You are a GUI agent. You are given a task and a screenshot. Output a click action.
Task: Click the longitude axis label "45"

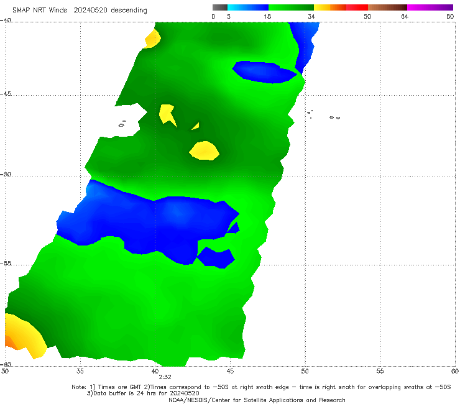(x=230, y=371)
